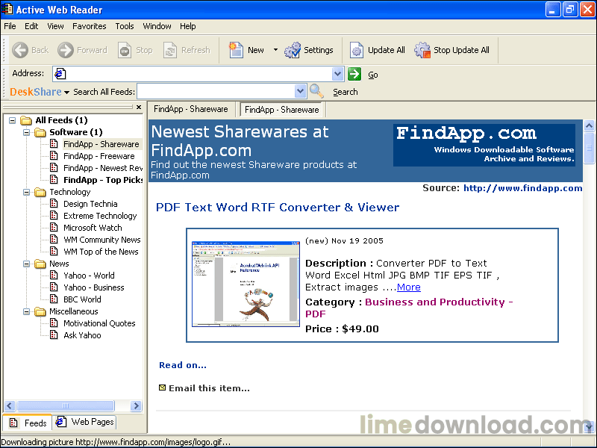This screenshot has height=448, width=597.
Task: Open the DeskShare dropdown menu
Action: (66, 92)
